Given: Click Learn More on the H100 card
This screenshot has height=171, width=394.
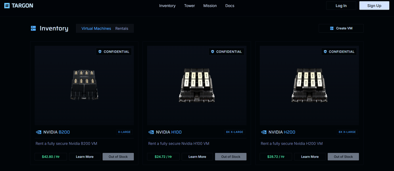Looking at the screenshot, I should tap(197, 157).
